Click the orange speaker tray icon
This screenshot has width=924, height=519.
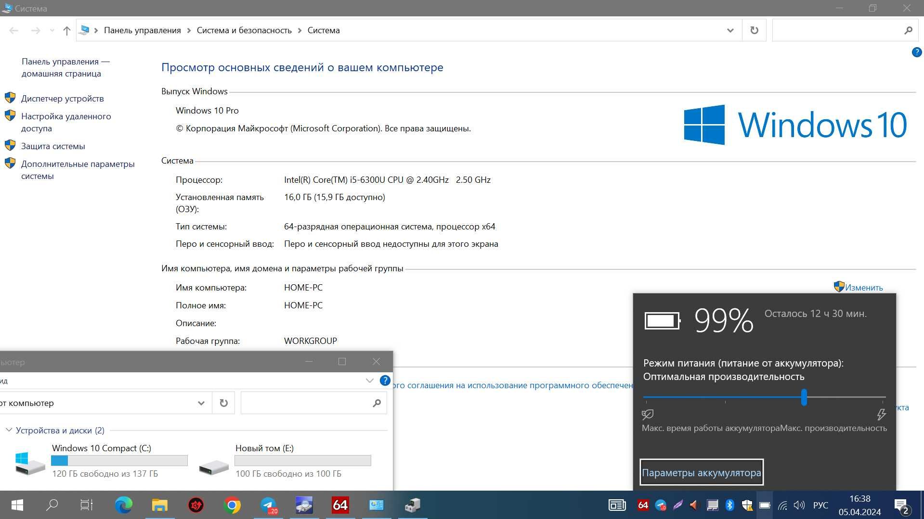click(x=694, y=505)
